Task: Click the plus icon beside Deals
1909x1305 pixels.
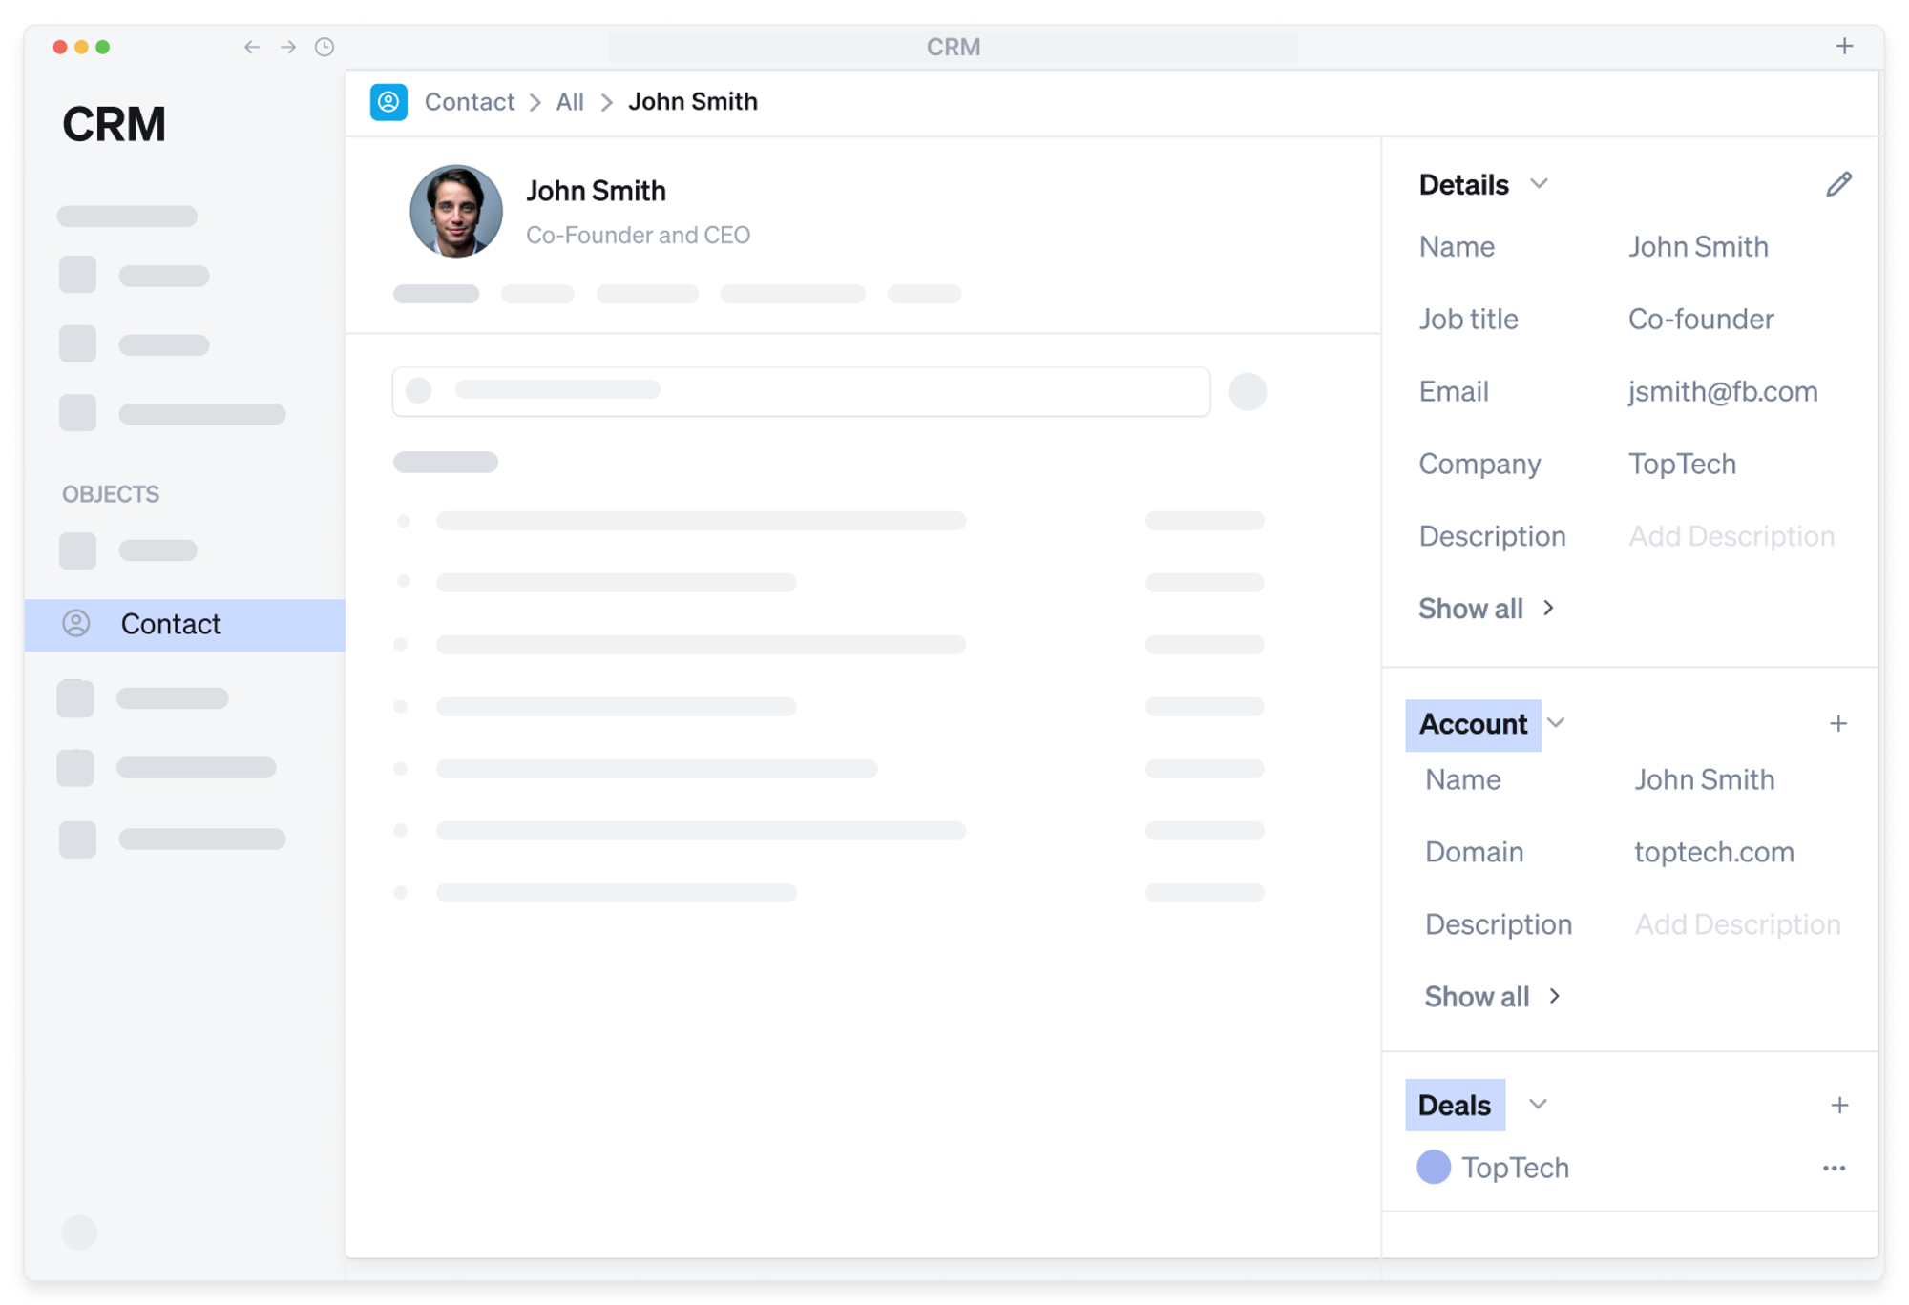Action: [1839, 1106]
